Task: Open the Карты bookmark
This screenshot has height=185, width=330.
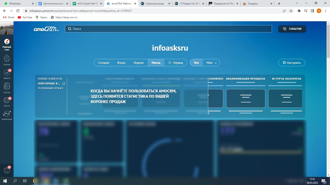Action: 41,17
